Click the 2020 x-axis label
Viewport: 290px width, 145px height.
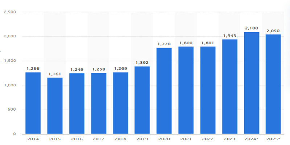tap(164, 139)
